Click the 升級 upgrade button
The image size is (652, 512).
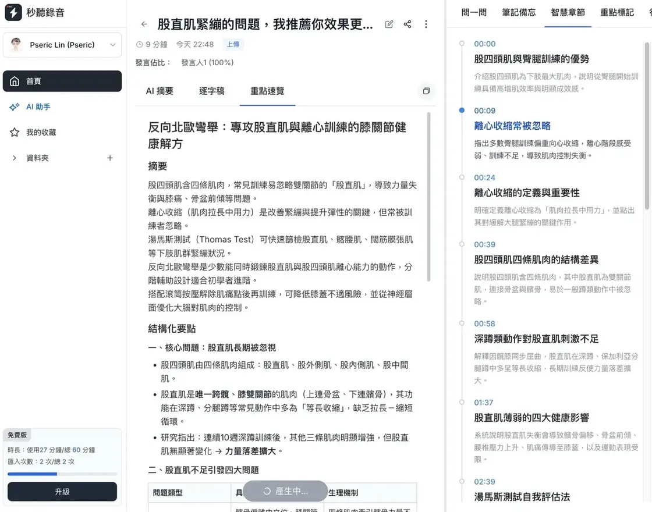tap(62, 492)
